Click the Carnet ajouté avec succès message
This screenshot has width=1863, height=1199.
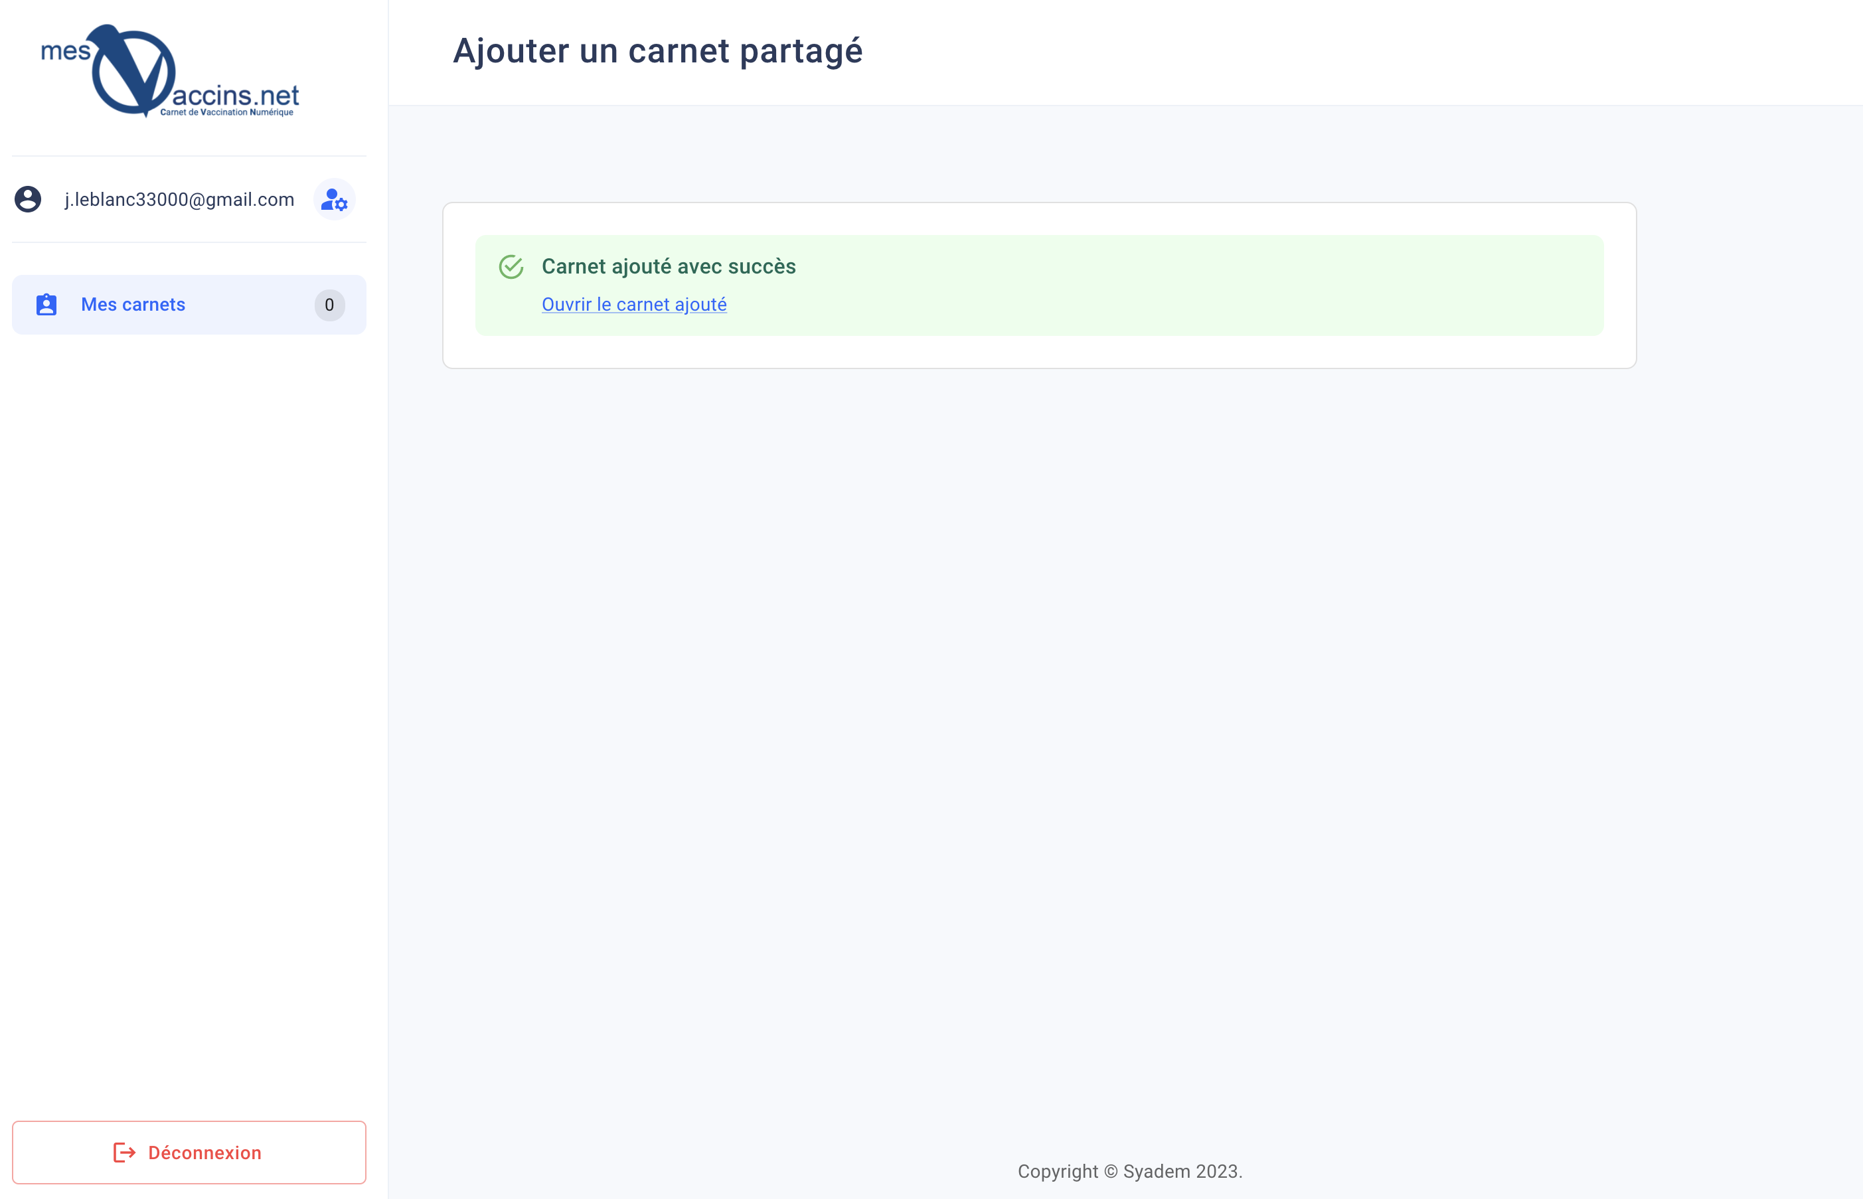click(669, 266)
